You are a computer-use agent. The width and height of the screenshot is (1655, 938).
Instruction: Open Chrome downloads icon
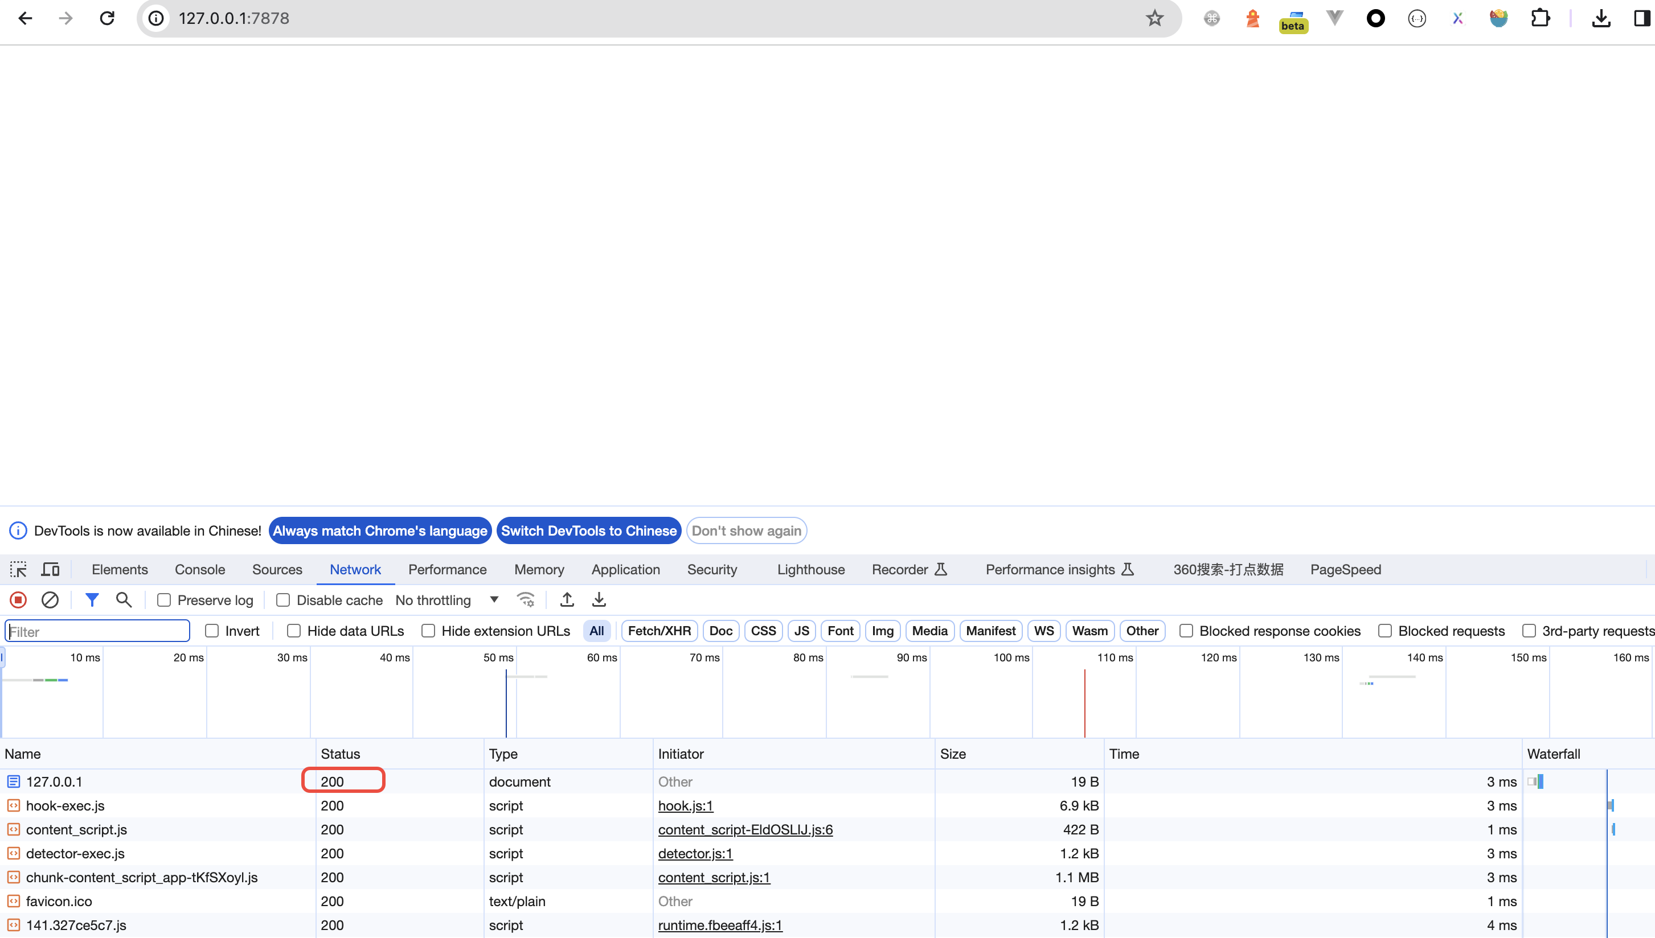[x=1601, y=18]
